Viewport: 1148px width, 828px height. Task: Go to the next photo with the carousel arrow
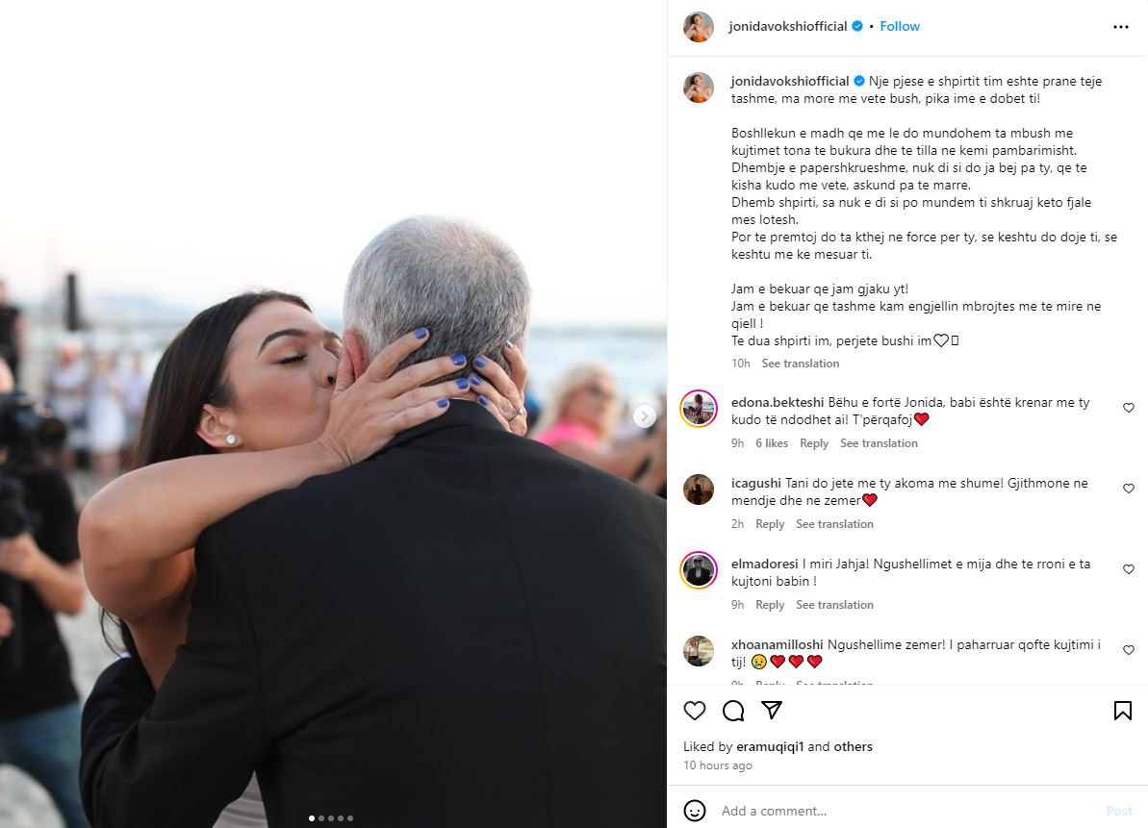[645, 416]
